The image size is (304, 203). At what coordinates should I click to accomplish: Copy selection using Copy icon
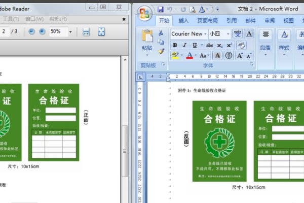[x=161, y=42]
